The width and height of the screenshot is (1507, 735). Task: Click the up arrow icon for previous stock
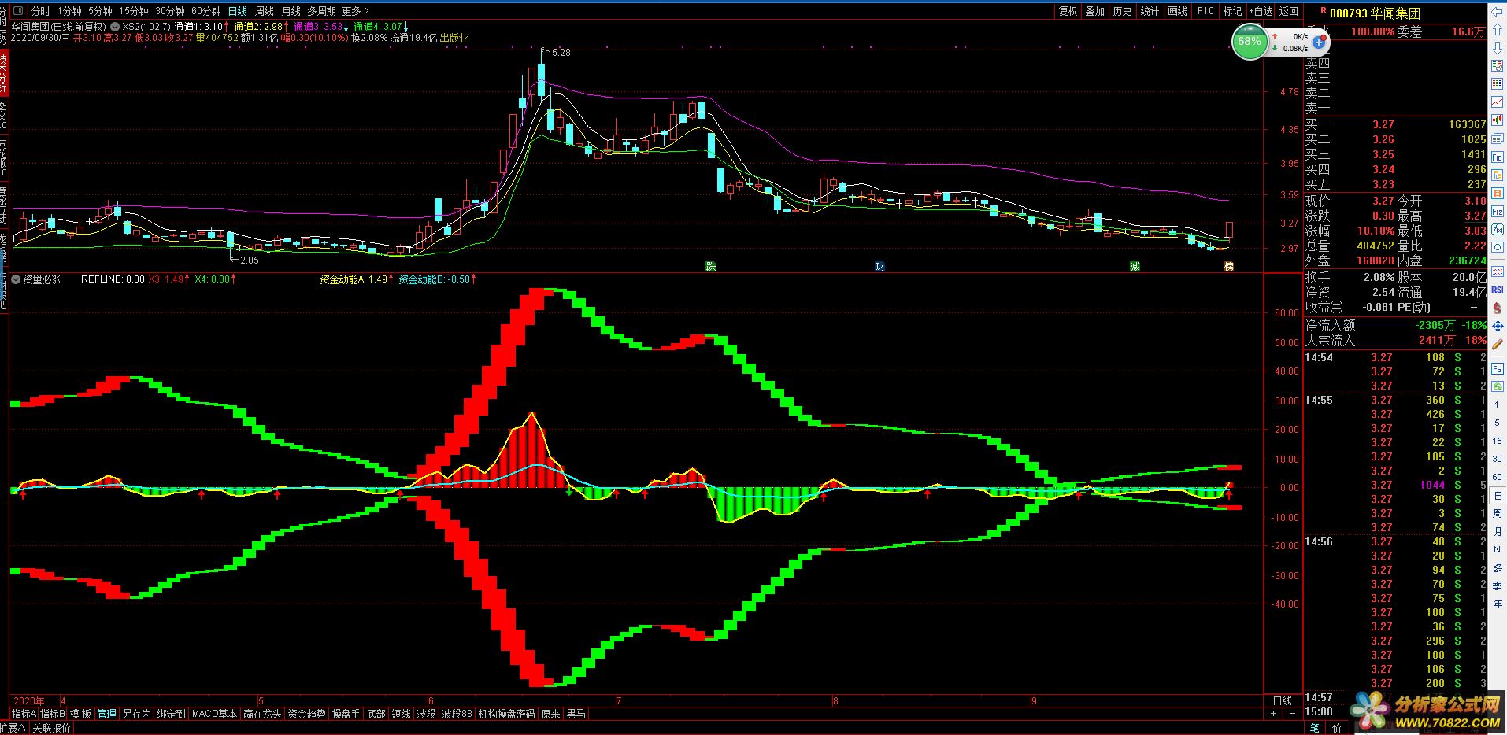pyautogui.click(x=1497, y=29)
